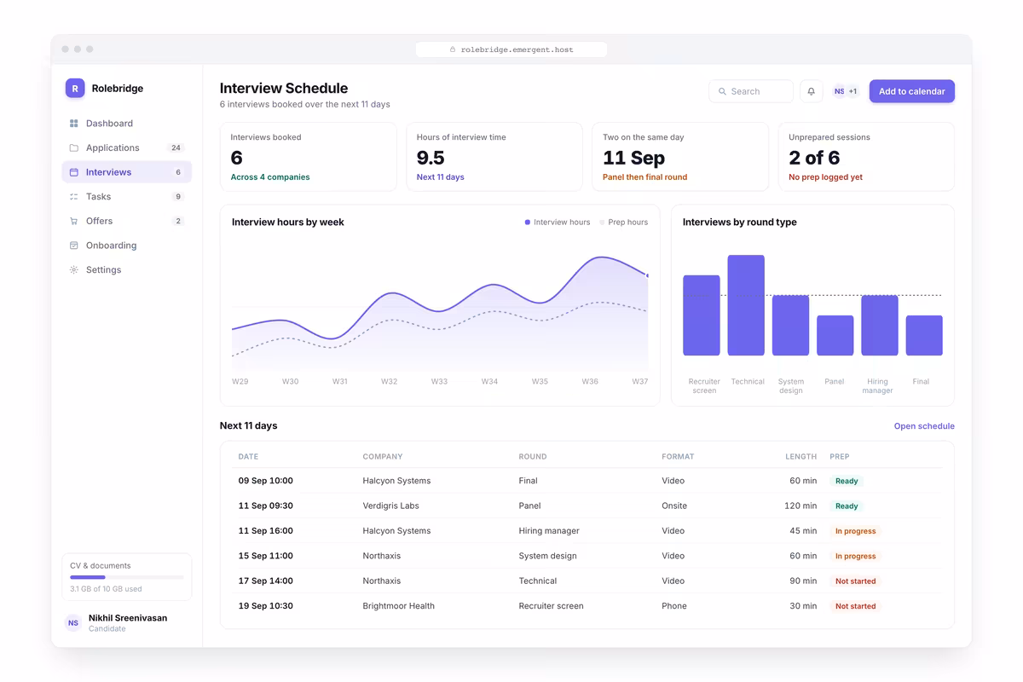1023x682 pixels.
Task: Open the Interviews booked card
Action: 309,157
